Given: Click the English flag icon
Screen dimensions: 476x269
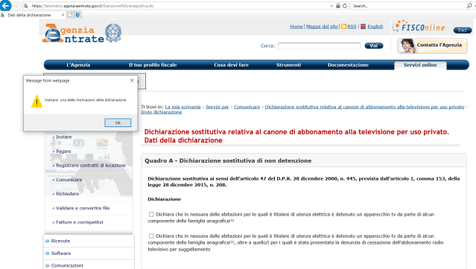Looking at the screenshot, I should coord(363,26).
